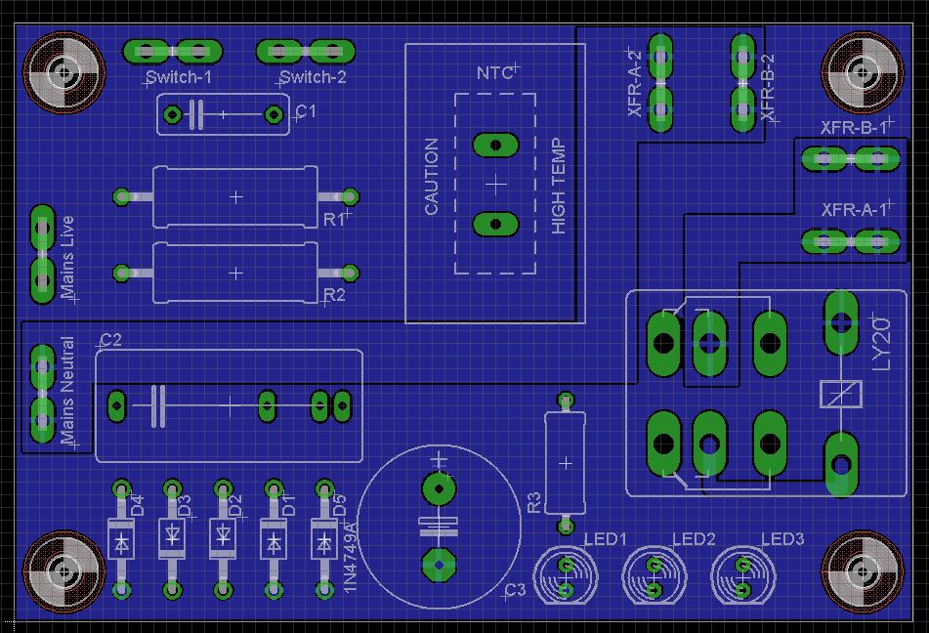Image resolution: width=929 pixels, height=633 pixels.
Task: Click the D3 diode symbol
Action: [172, 537]
